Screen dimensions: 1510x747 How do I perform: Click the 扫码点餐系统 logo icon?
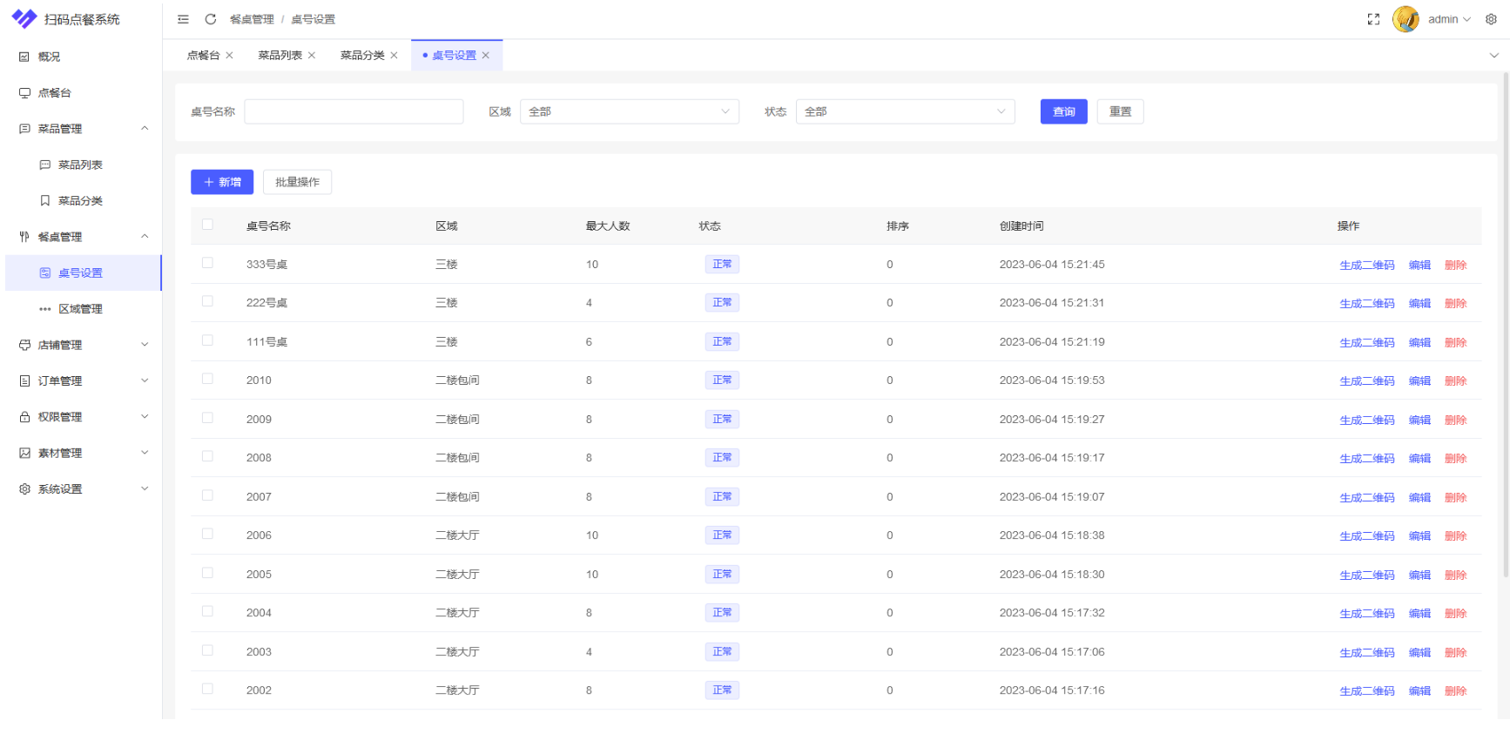[24, 18]
